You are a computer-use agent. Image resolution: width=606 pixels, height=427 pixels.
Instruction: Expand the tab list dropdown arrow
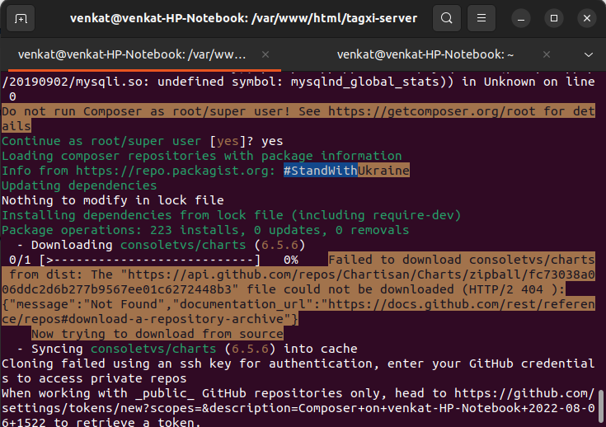[x=589, y=54]
